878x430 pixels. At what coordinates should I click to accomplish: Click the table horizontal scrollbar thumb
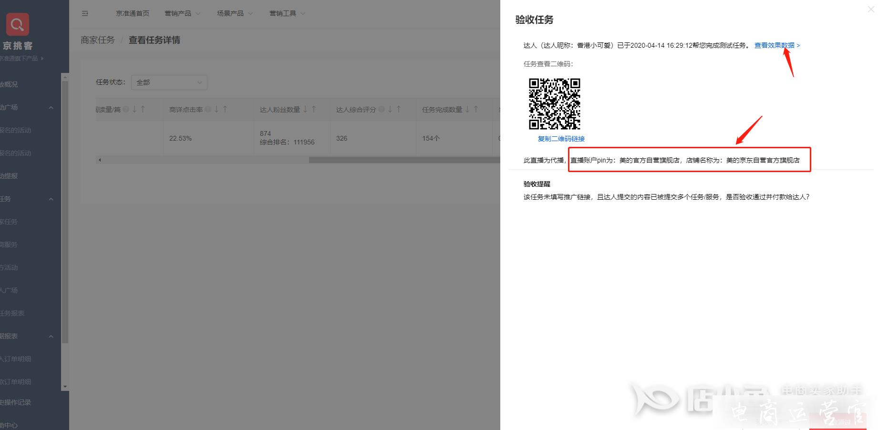coord(404,160)
